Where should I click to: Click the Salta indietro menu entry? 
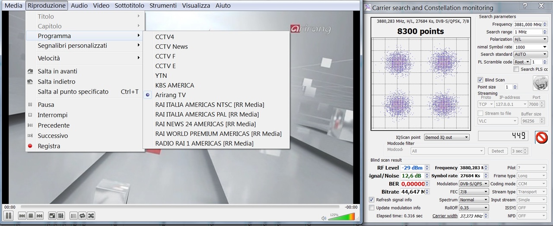coord(84,82)
